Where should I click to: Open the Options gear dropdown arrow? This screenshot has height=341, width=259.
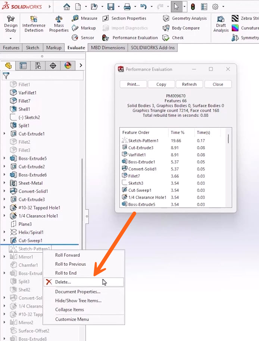click(x=223, y=7)
